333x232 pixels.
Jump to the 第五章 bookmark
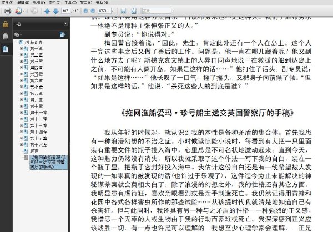(x=36, y=74)
